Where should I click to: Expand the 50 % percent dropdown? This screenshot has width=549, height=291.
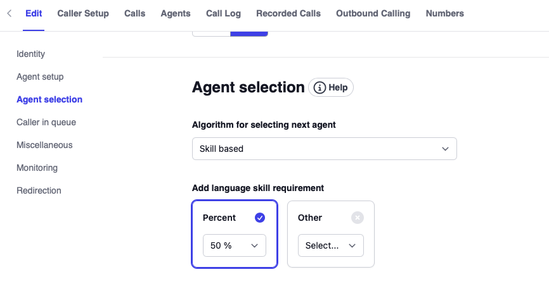click(235, 245)
